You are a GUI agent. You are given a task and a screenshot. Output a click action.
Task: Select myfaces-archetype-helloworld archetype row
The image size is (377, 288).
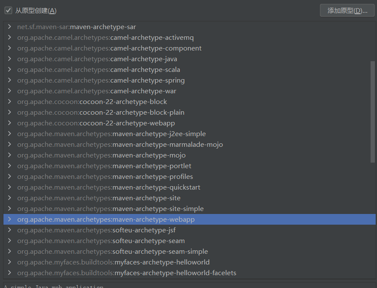190,262
